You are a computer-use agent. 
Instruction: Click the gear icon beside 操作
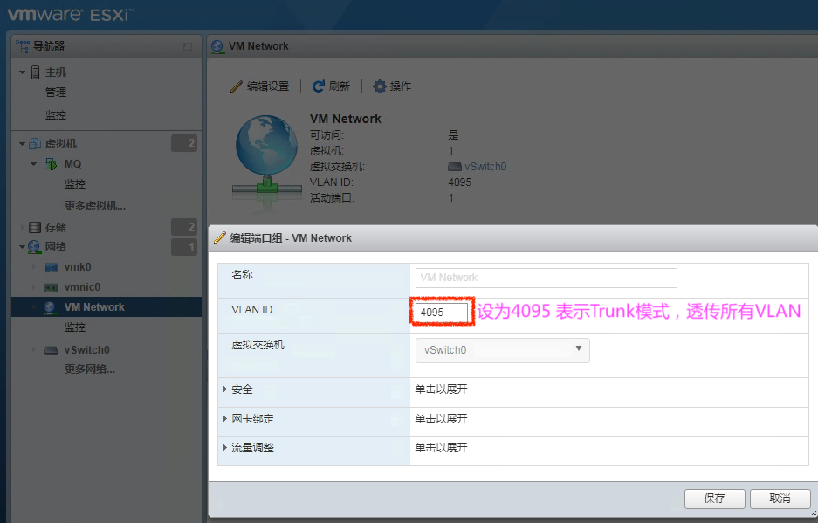click(x=380, y=86)
